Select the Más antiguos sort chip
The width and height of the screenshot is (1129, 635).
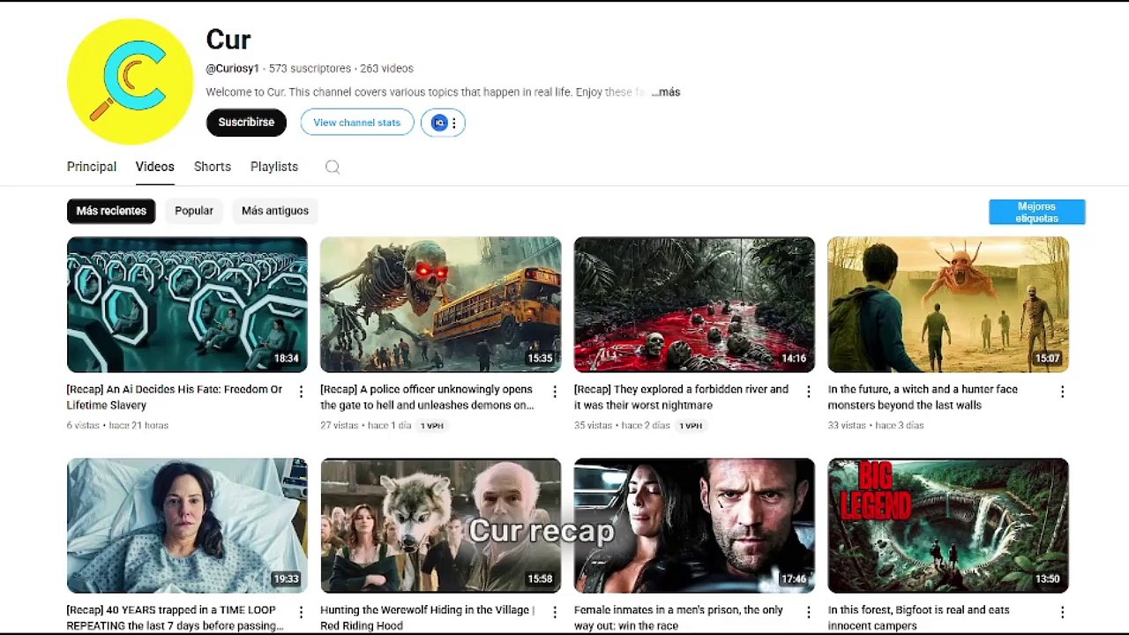275,211
